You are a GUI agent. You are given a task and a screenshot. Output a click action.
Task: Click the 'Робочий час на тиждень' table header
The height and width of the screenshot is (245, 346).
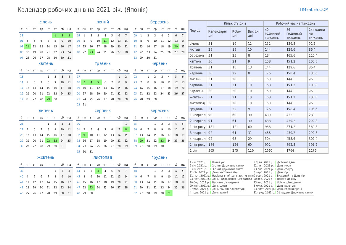pos(295,23)
